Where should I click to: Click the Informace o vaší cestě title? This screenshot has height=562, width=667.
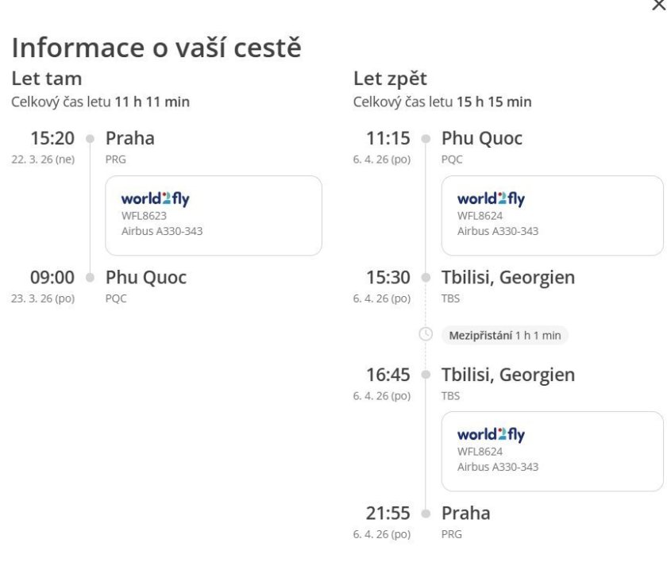[156, 48]
